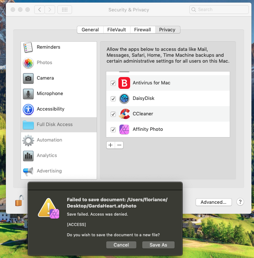Click the Accessibility icon in the sidebar
The height and width of the screenshot is (258, 254).
click(x=28, y=109)
